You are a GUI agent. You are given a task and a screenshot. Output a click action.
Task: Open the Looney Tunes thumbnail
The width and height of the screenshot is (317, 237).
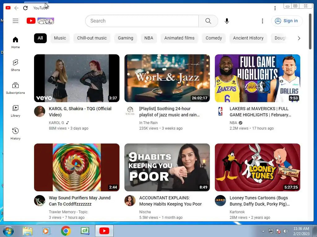(x=258, y=168)
